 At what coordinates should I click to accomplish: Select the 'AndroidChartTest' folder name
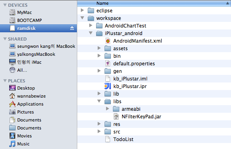(126, 25)
